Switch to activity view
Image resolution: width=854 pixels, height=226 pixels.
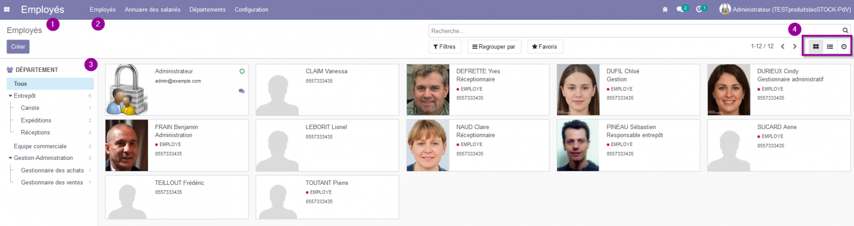844,47
